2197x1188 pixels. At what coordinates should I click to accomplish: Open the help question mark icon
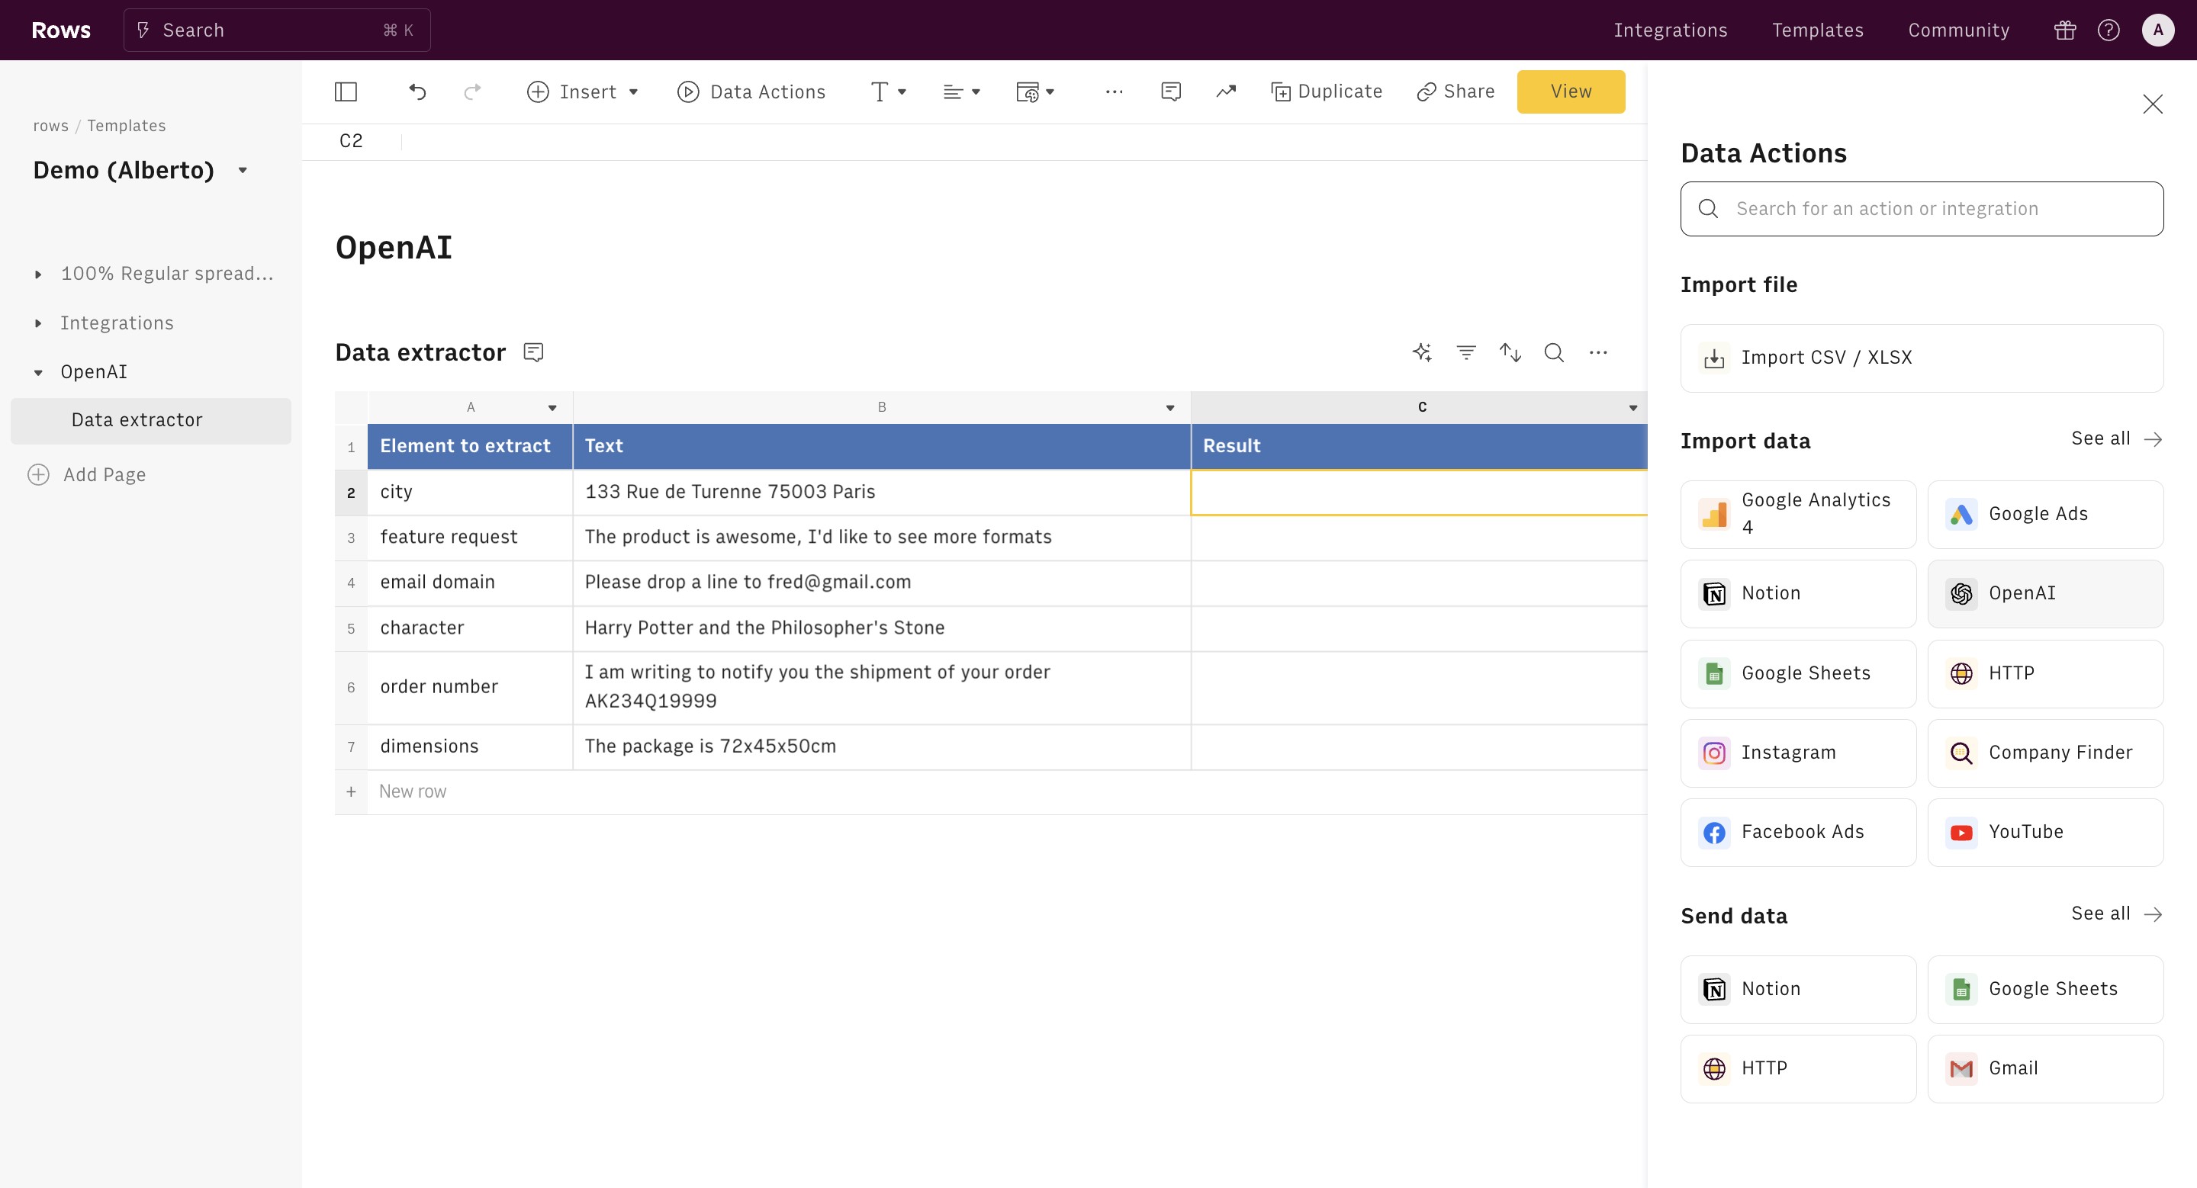tap(2109, 31)
